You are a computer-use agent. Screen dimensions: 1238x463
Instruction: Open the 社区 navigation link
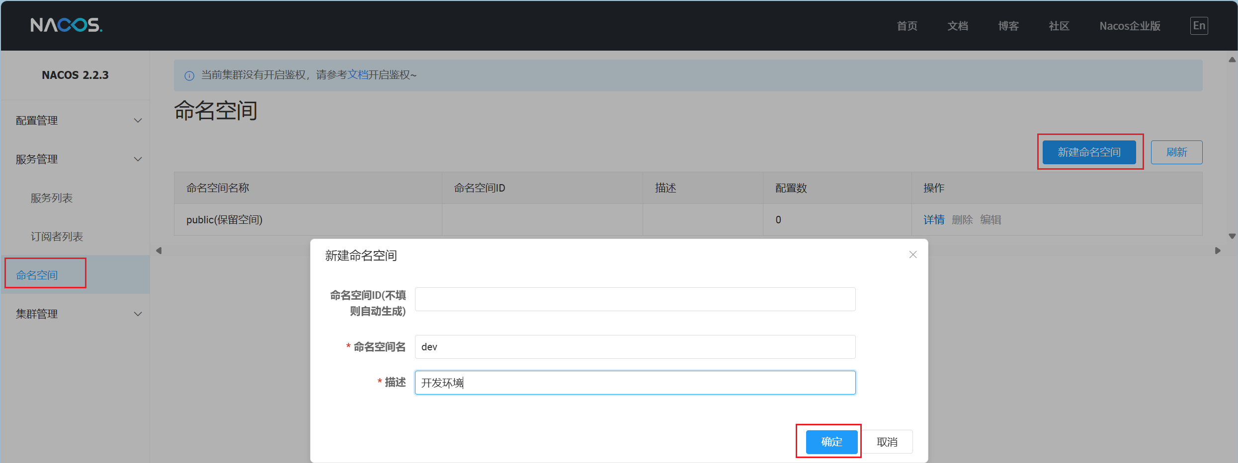point(1059,26)
